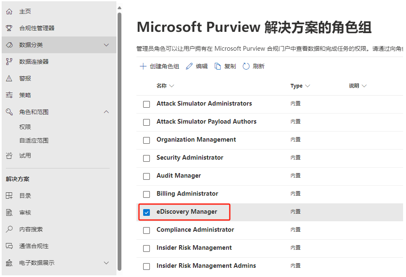Open 警报 in the sidebar
Image resolution: width=406 pixels, height=277 pixels.
[25, 78]
